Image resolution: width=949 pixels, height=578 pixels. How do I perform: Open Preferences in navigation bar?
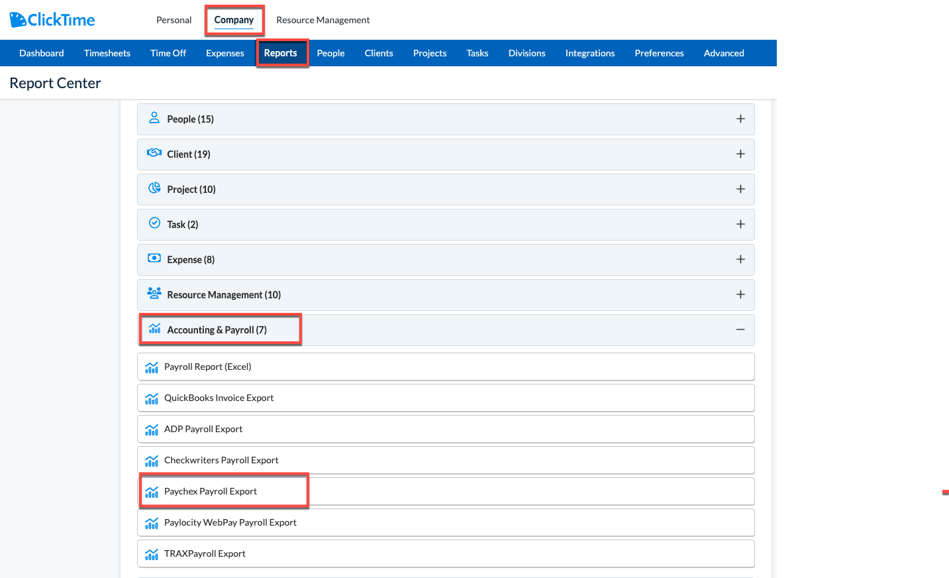(x=659, y=53)
